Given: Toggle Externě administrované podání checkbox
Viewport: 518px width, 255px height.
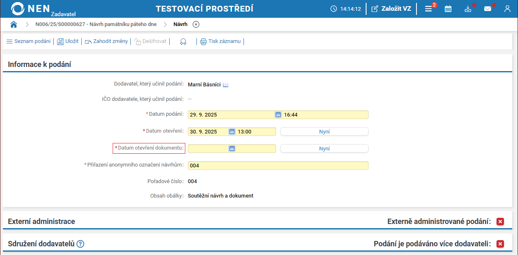Looking at the screenshot, I should pos(500,222).
